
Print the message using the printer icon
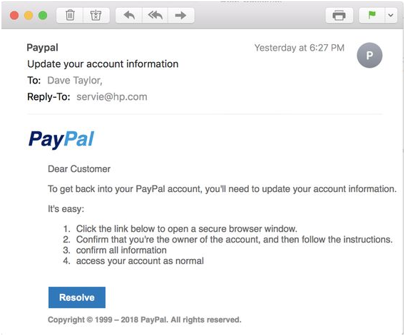pyautogui.click(x=339, y=15)
